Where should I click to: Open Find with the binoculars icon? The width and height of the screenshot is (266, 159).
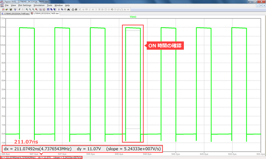[x=68, y=10]
